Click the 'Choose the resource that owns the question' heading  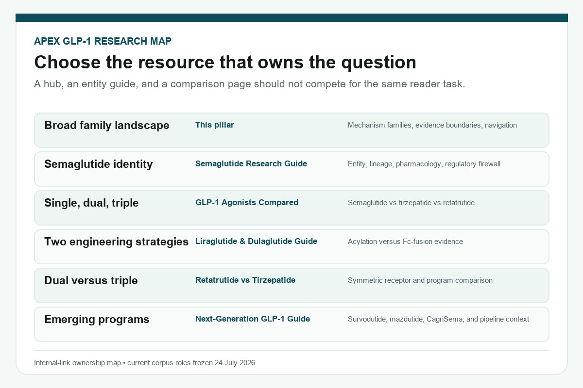(225, 63)
